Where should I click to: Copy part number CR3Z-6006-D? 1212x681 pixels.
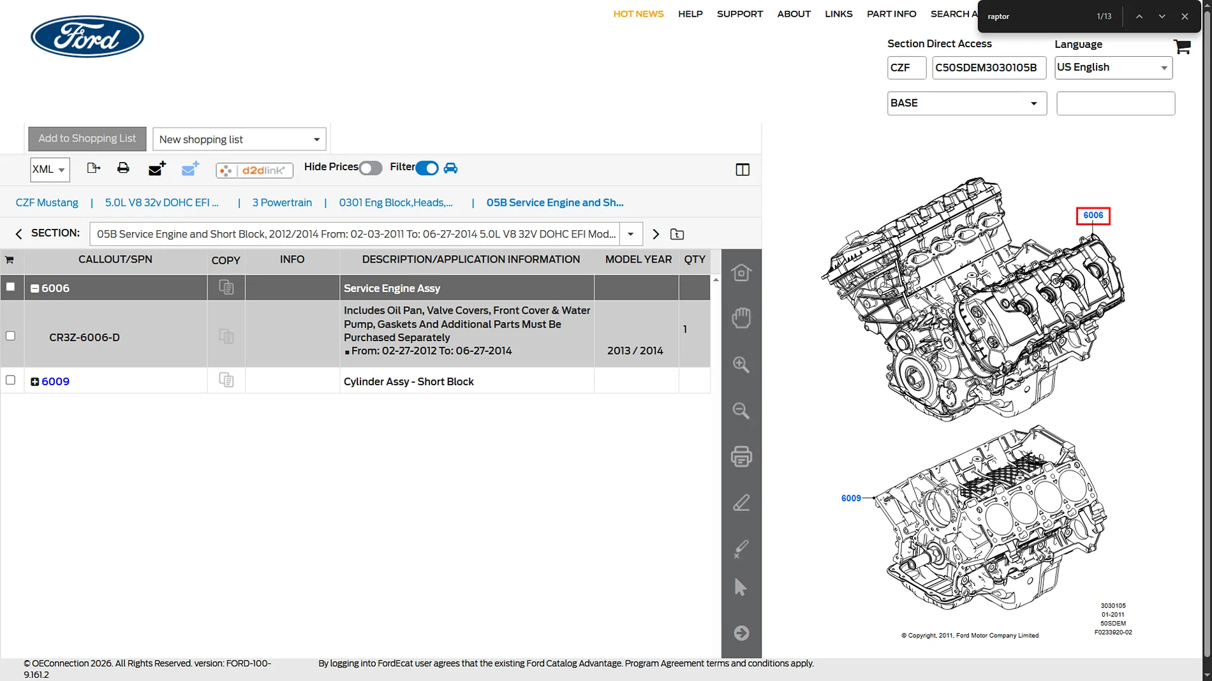(226, 336)
